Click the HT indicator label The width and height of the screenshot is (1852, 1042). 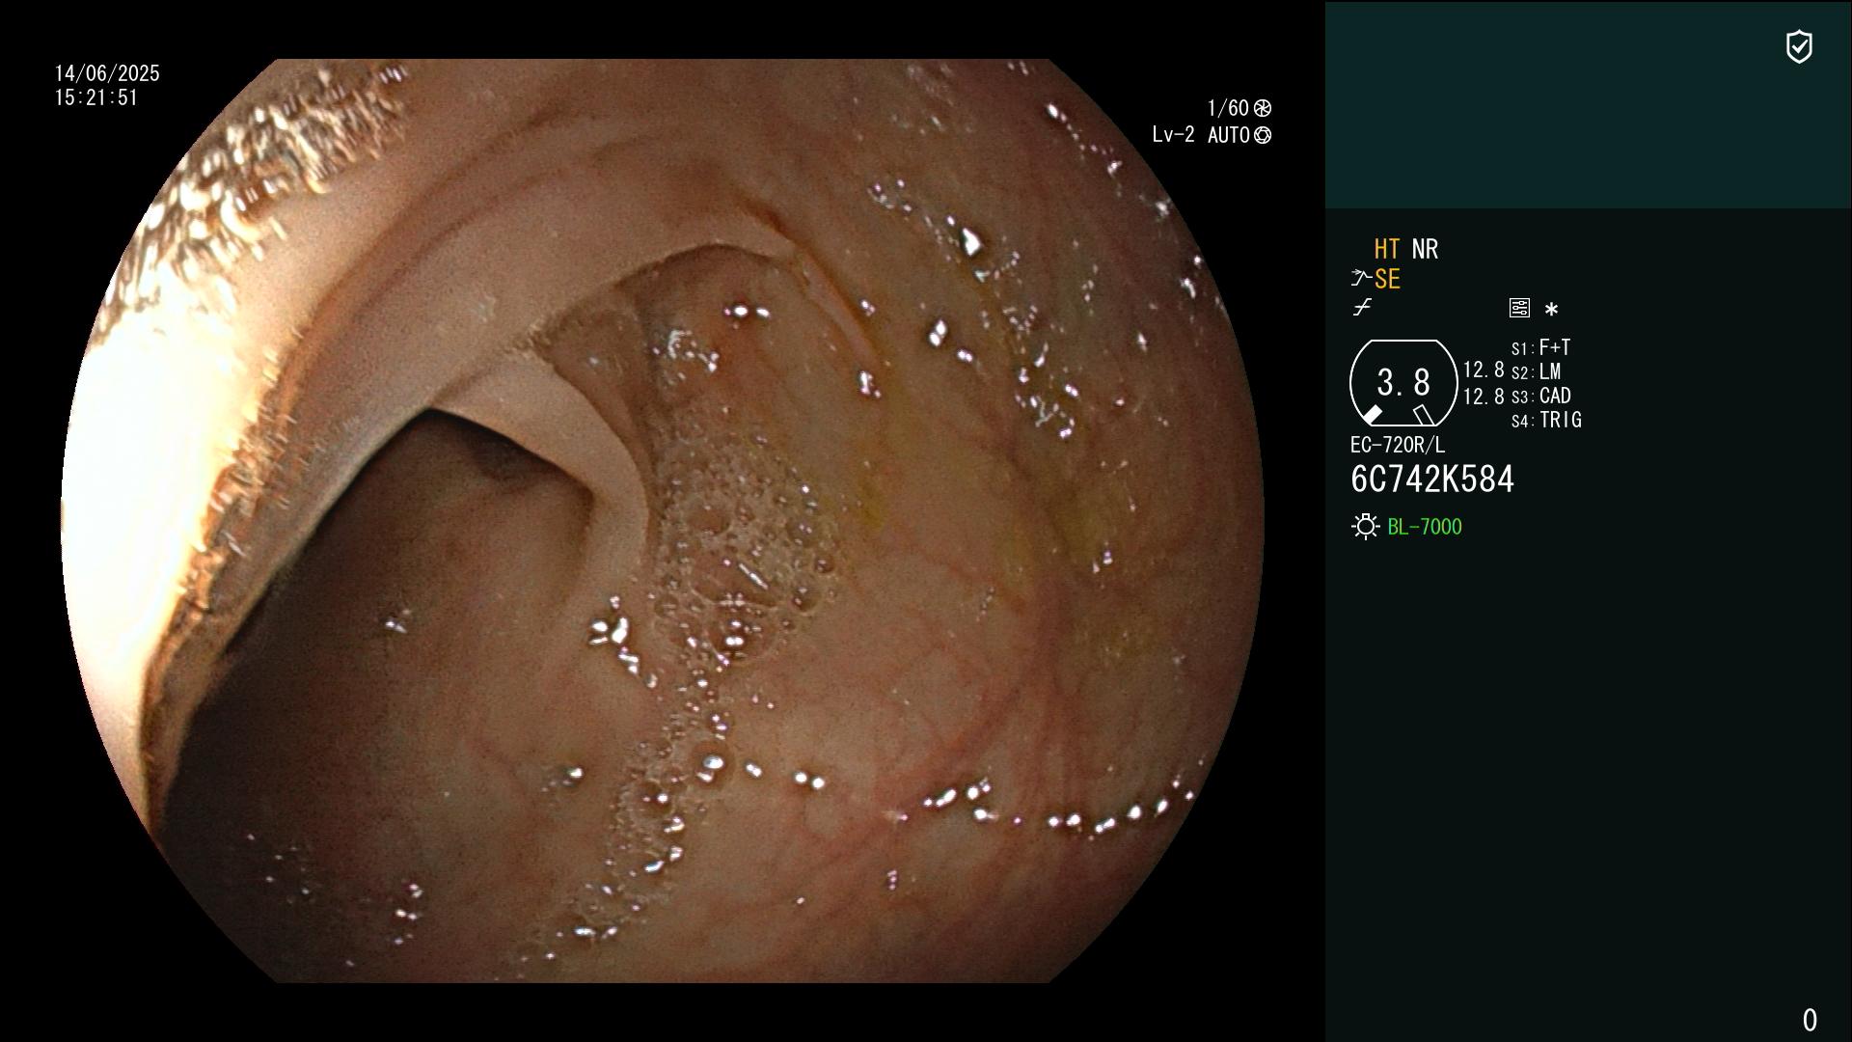click(x=1387, y=249)
